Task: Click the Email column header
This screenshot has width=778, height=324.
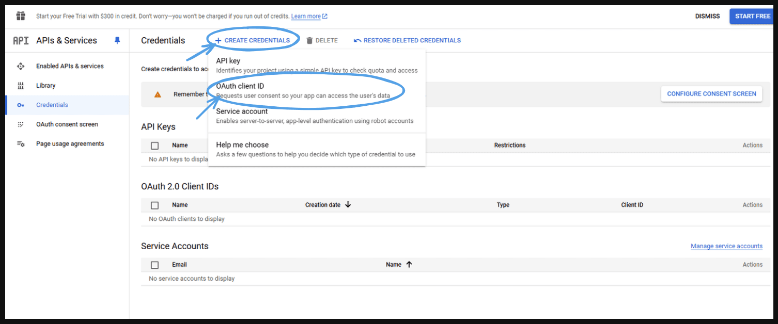Action: pos(179,265)
